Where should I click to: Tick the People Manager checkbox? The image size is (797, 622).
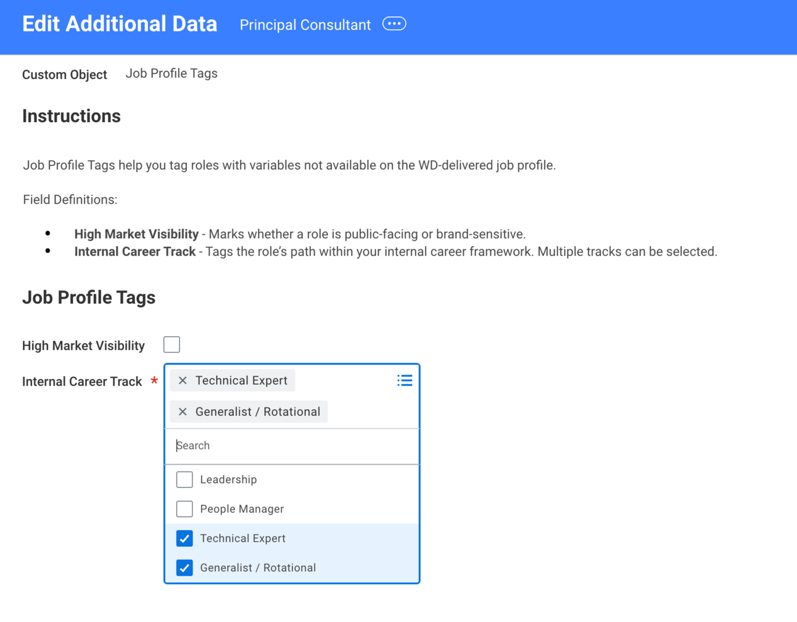coord(184,509)
